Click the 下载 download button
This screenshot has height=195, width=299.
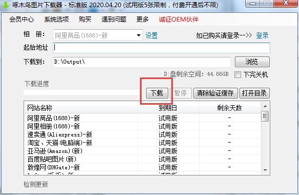click(x=157, y=93)
